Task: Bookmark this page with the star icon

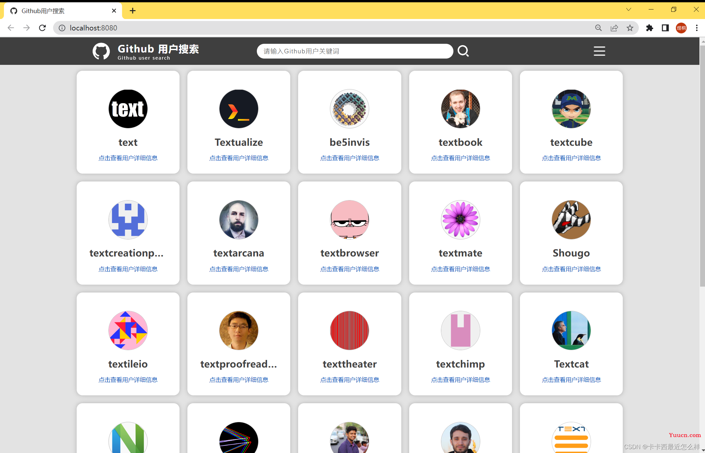Action: [x=630, y=28]
